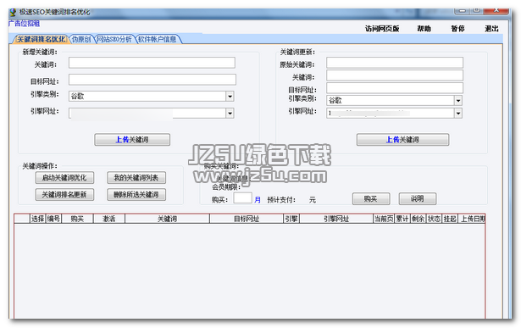The image size is (521, 328).
Task: Focus the 购买 months input box
Action: 242,198
